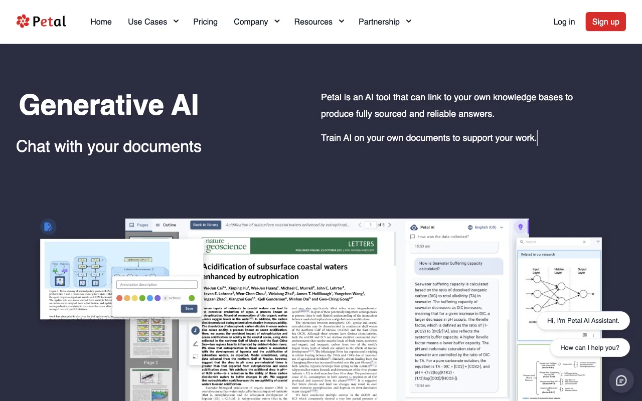Open the Resources menu label
The width and height of the screenshot is (642, 401).
[313, 22]
